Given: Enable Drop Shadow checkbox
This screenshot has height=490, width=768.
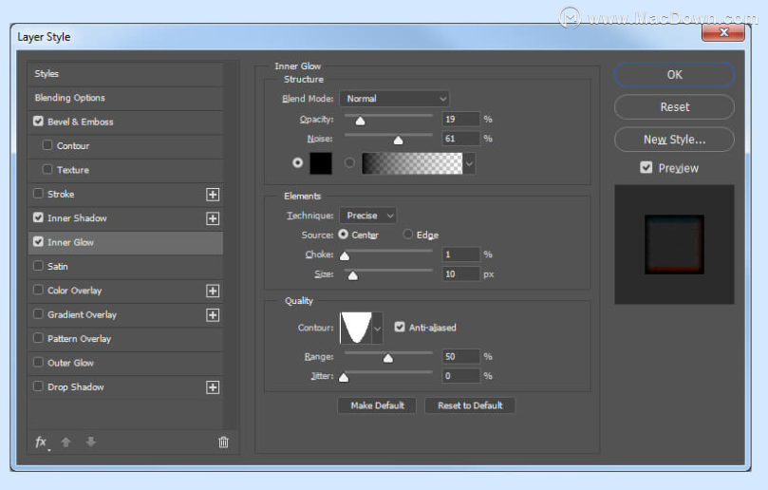Looking at the screenshot, I should coord(38,386).
